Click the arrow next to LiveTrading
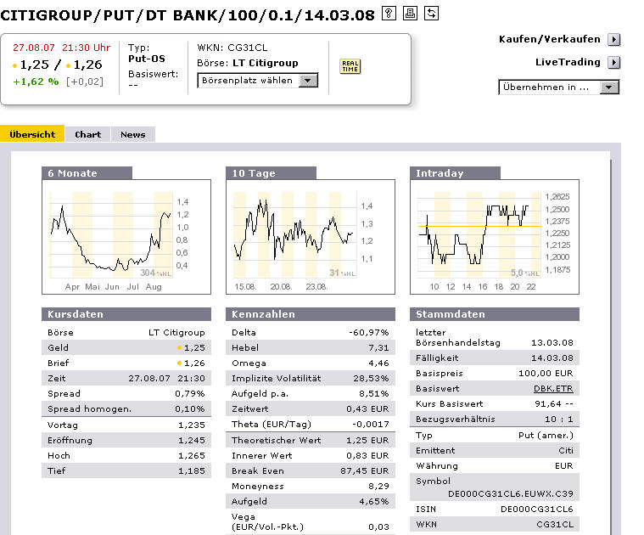644x535 pixels. coord(614,62)
